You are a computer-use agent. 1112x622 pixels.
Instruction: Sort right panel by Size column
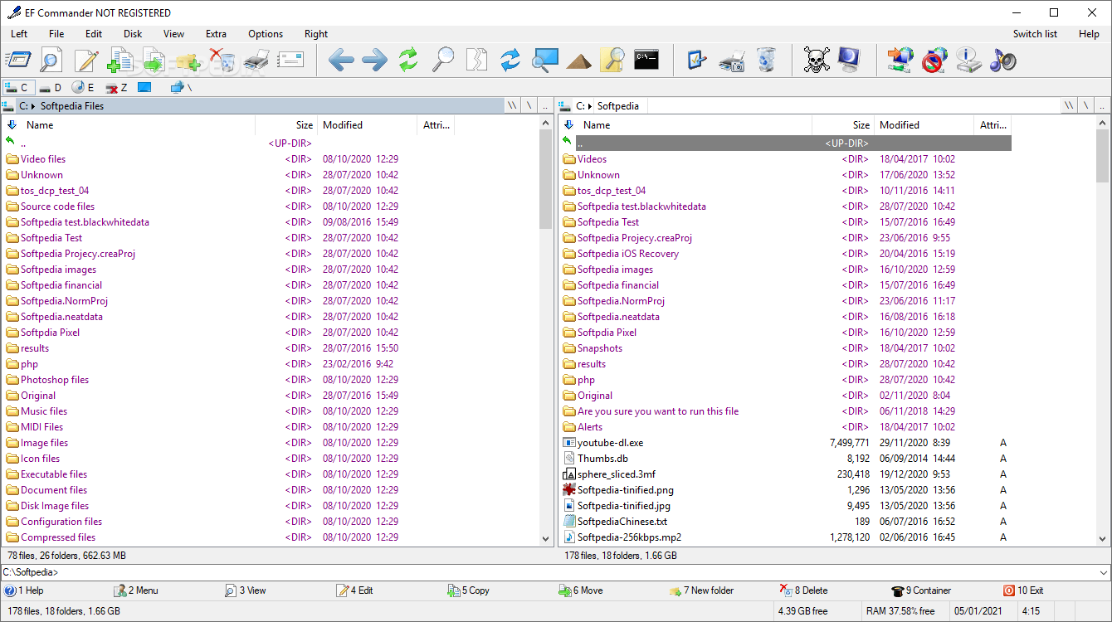[x=842, y=125]
